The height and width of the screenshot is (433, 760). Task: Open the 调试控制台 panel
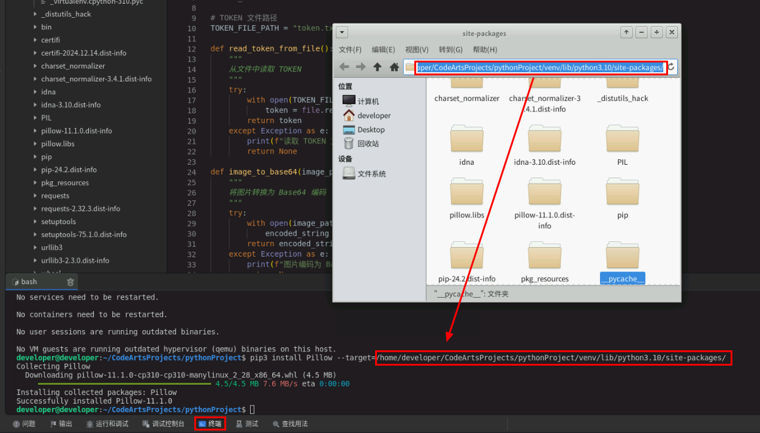pyautogui.click(x=163, y=424)
